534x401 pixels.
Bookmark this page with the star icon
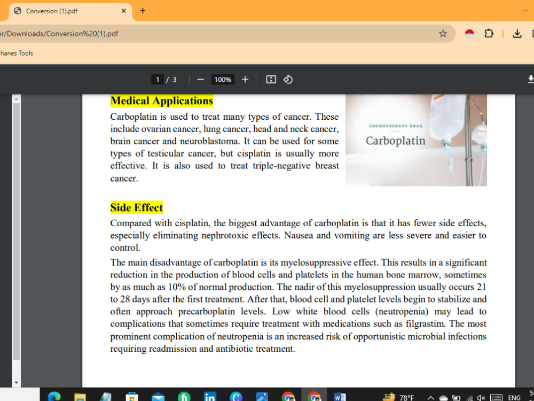443,33
